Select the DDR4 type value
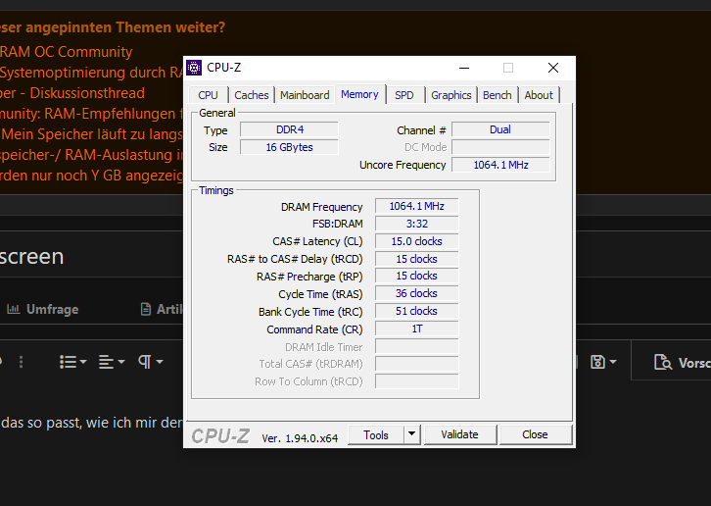711x506 pixels. (289, 129)
